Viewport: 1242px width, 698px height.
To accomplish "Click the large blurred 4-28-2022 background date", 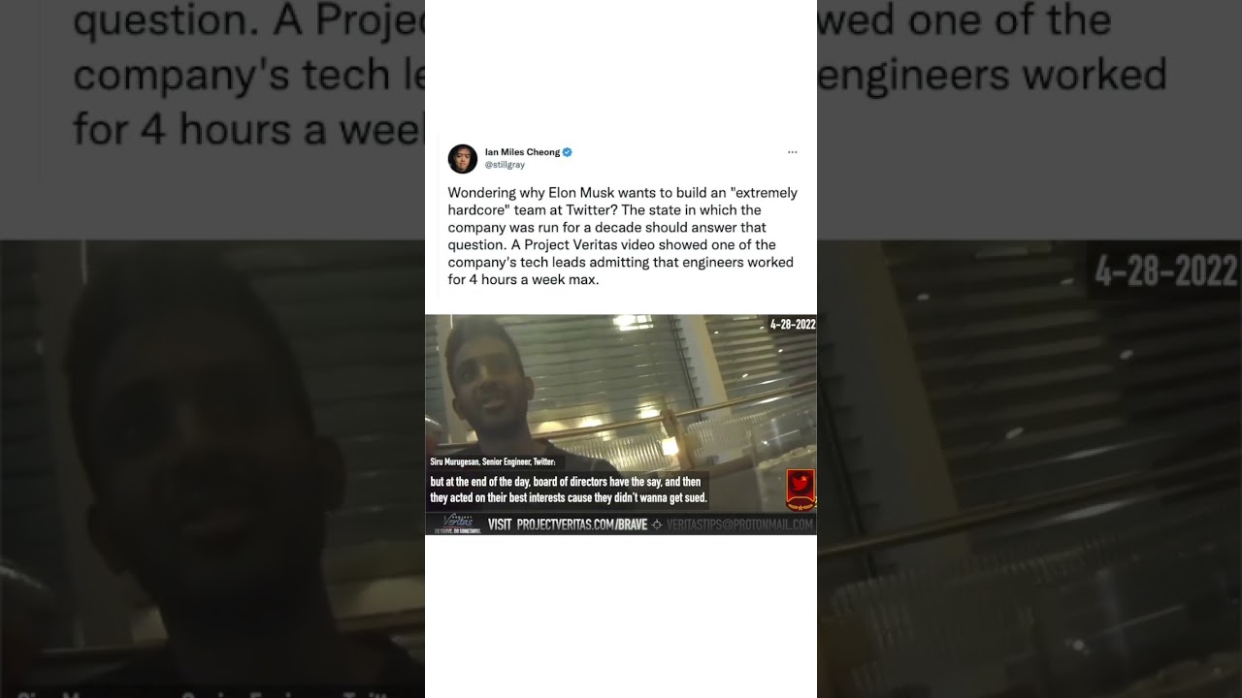I will [1166, 272].
